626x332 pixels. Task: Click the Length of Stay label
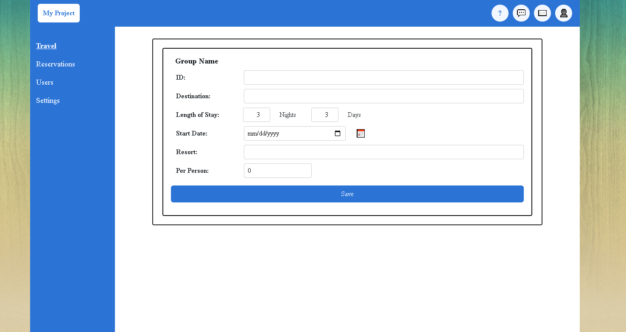click(x=198, y=115)
